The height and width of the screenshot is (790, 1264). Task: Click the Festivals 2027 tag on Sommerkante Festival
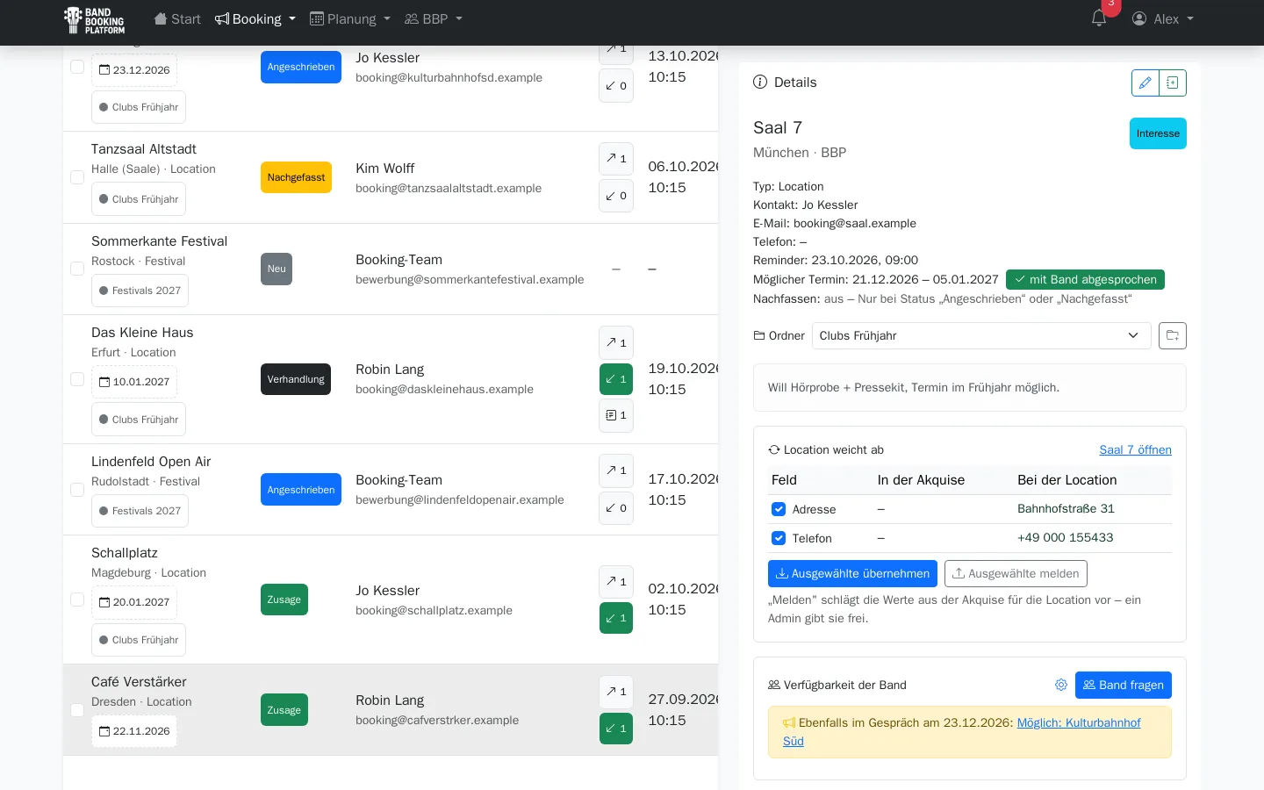pyautogui.click(x=140, y=291)
